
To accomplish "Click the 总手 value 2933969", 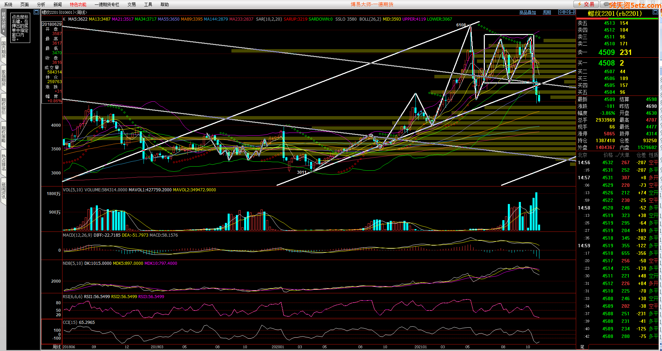I will coord(605,120).
